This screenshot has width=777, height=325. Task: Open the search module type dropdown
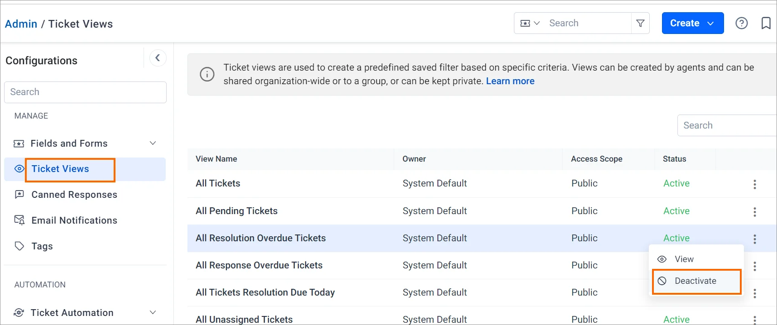[x=529, y=23]
